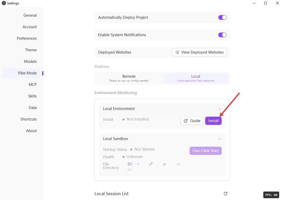Screen dimensions: 281x200
Task: Open the Theme settings section
Action: coord(31,50)
